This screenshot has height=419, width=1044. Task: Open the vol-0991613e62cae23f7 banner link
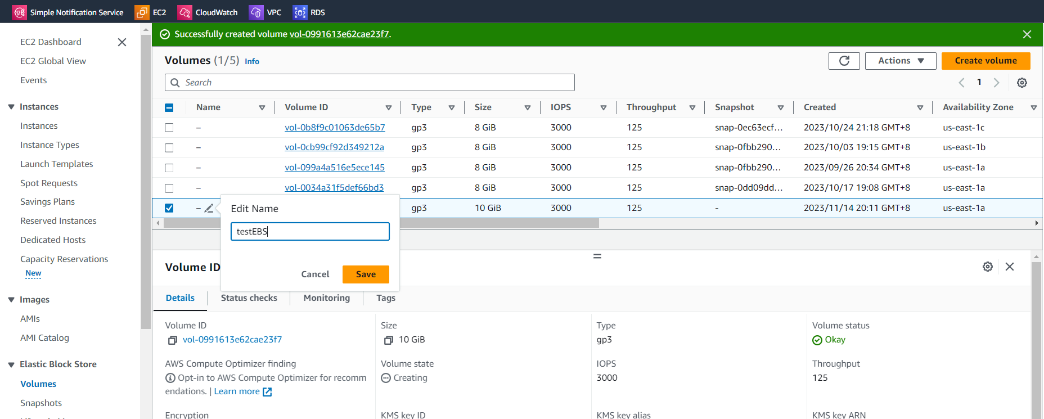point(339,34)
